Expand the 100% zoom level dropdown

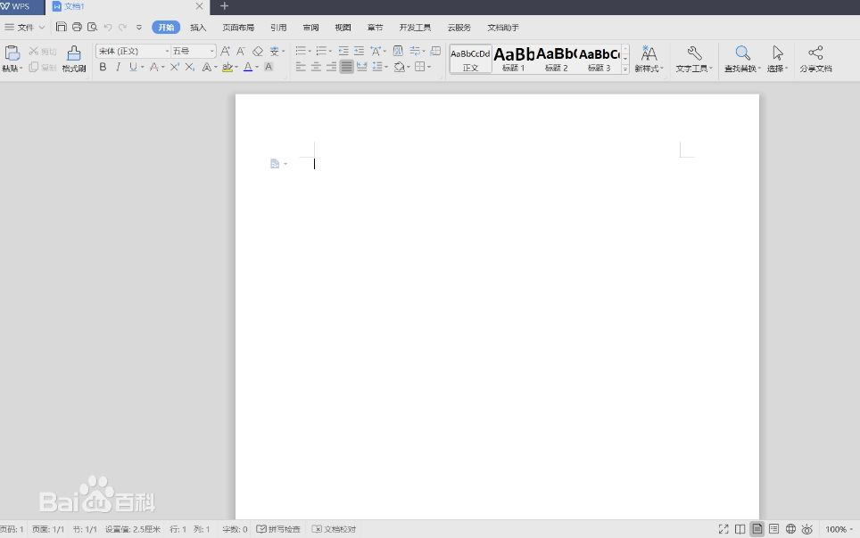pos(839,529)
